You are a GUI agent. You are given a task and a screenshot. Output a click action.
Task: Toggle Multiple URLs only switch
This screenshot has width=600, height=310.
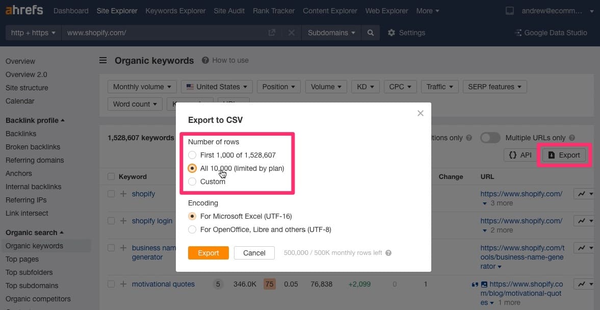pos(490,138)
